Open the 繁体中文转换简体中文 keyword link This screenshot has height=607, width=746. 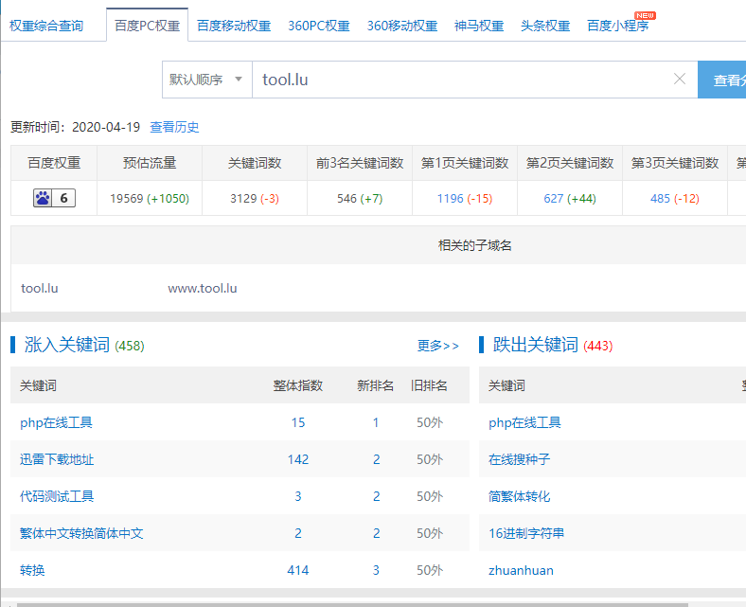click(x=81, y=533)
